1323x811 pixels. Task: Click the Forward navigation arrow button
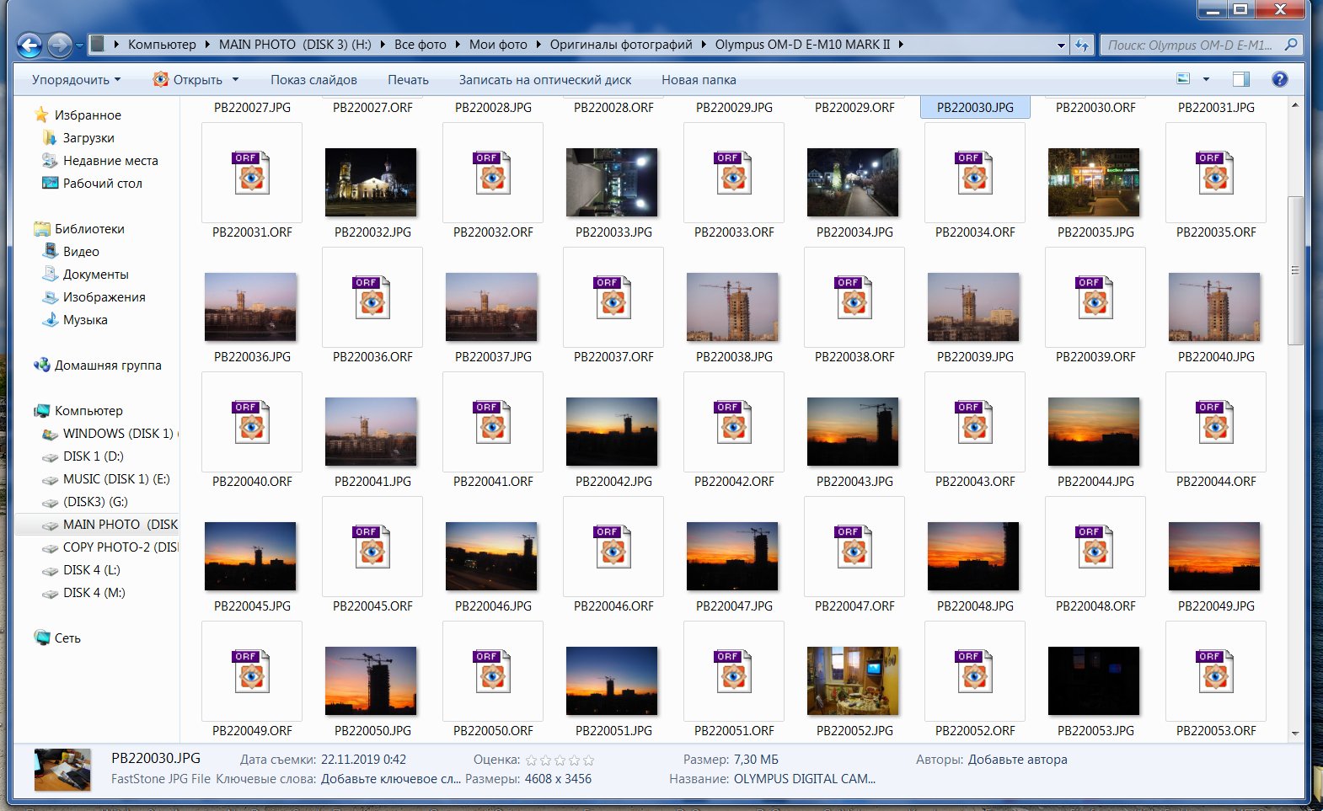tap(59, 45)
